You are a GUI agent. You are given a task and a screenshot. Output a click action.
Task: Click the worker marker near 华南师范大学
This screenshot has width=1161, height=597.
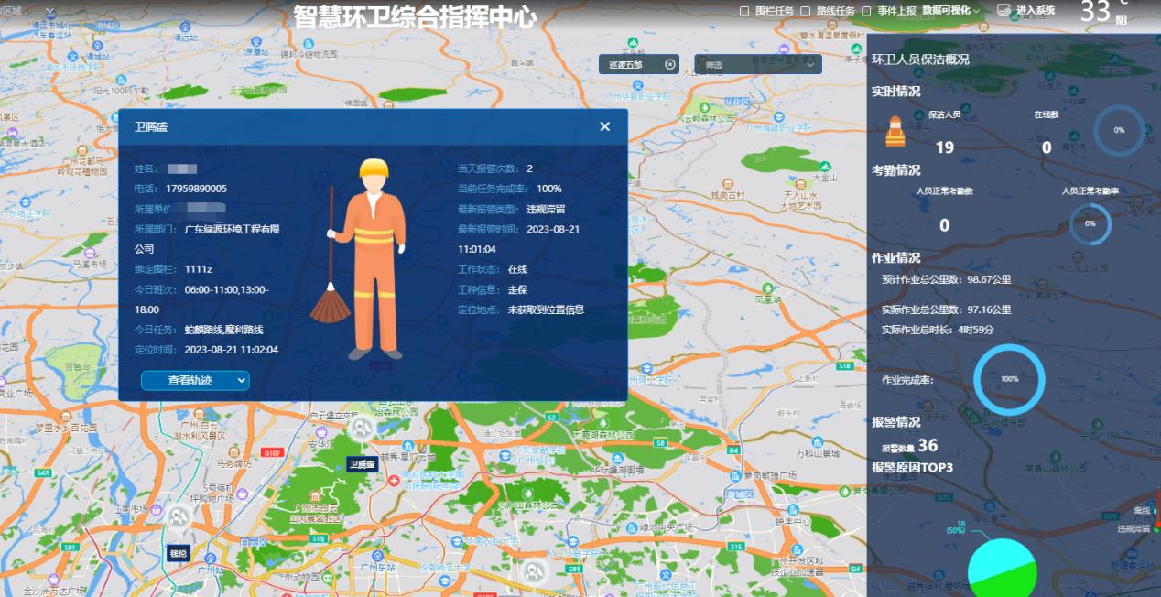[x=534, y=572]
